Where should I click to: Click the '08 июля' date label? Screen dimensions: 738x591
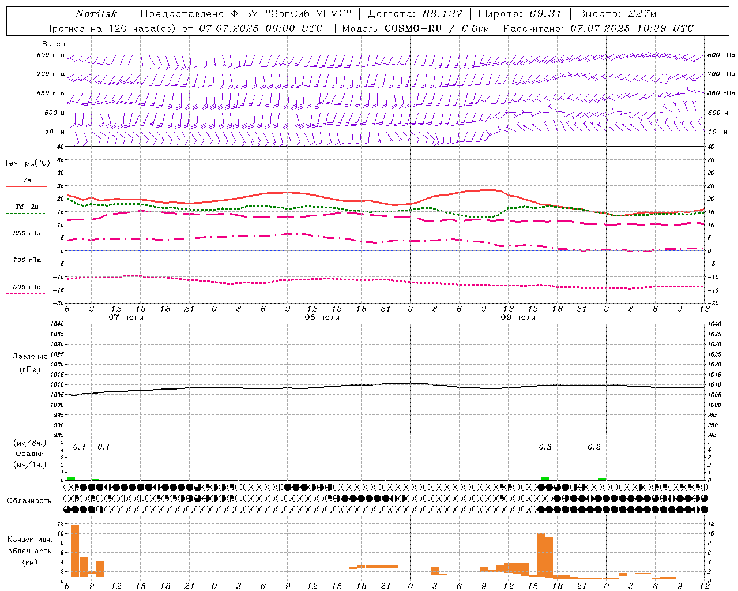click(x=322, y=317)
